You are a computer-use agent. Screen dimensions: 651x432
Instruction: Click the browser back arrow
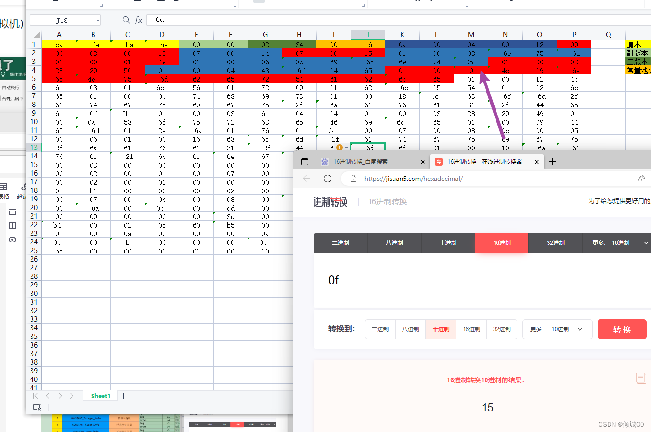(307, 179)
